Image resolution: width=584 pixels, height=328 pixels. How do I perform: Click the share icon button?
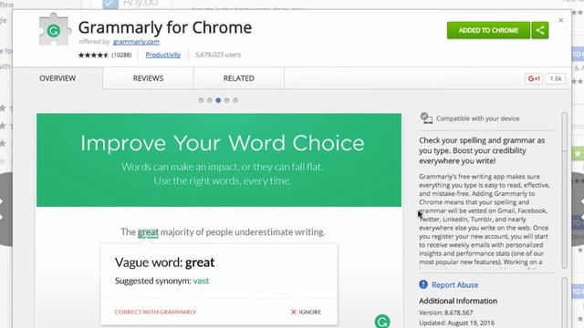coord(540,30)
